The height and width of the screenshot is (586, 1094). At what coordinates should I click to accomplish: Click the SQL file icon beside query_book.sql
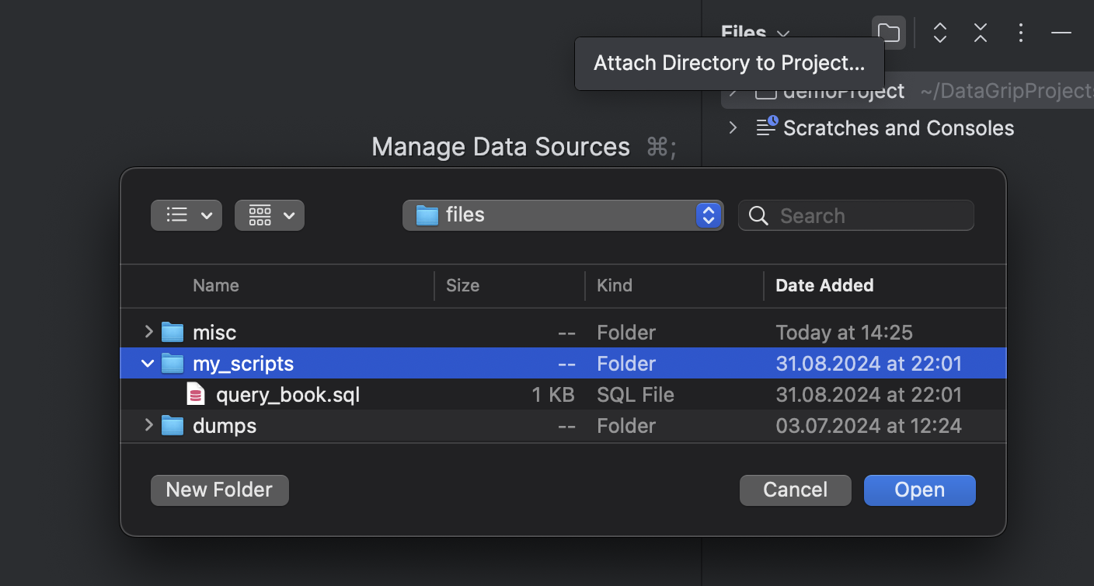click(195, 394)
